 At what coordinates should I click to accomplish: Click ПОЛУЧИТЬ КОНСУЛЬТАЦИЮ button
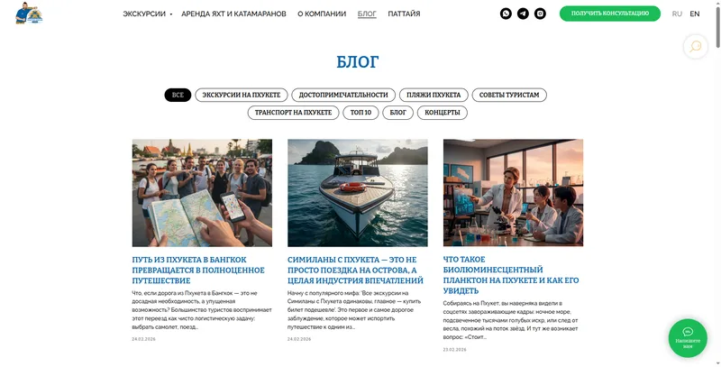click(x=610, y=14)
